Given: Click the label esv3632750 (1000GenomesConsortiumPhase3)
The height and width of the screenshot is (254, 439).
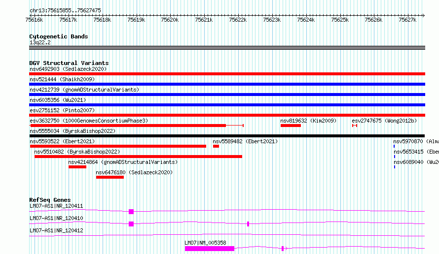Looking at the screenshot, I should (x=89, y=121).
